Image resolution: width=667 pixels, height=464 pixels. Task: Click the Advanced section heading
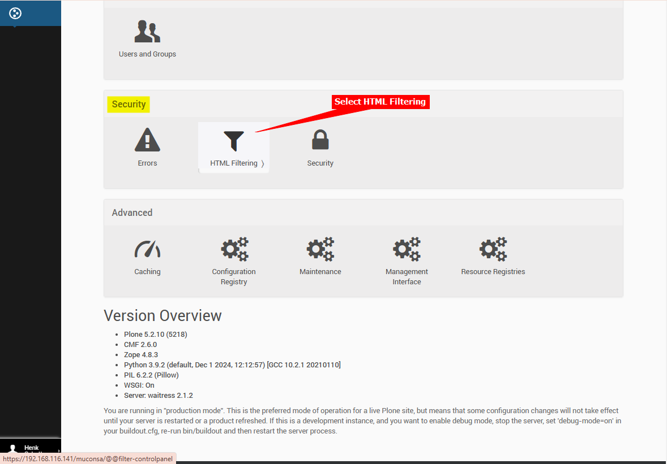[x=132, y=213]
